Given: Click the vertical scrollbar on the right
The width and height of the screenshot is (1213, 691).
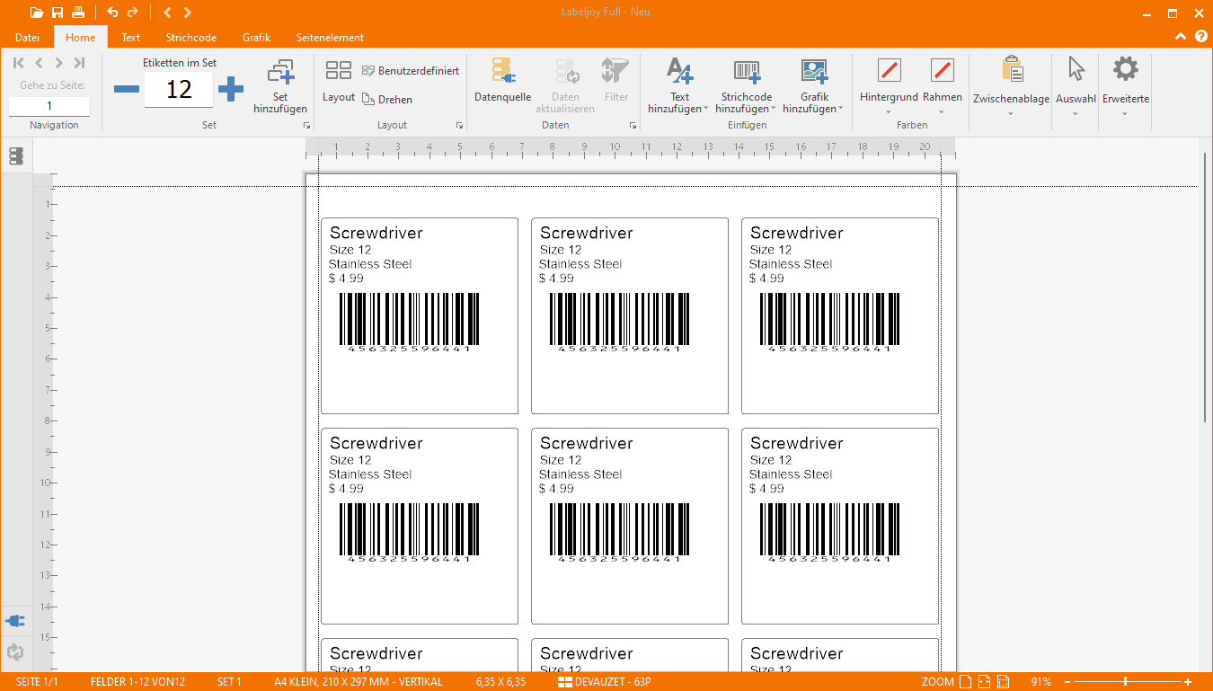Looking at the screenshot, I should click(1205, 288).
